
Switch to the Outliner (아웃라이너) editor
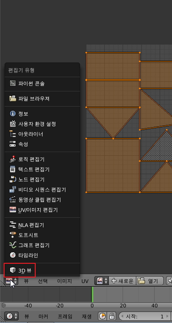pyautogui.click(x=42, y=134)
